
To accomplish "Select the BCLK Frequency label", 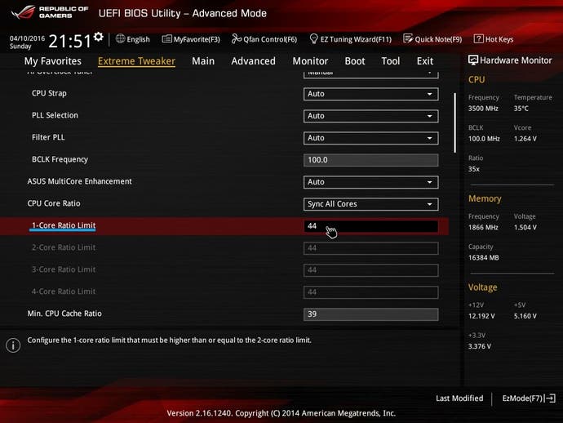I will pyautogui.click(x=60, y=159).
